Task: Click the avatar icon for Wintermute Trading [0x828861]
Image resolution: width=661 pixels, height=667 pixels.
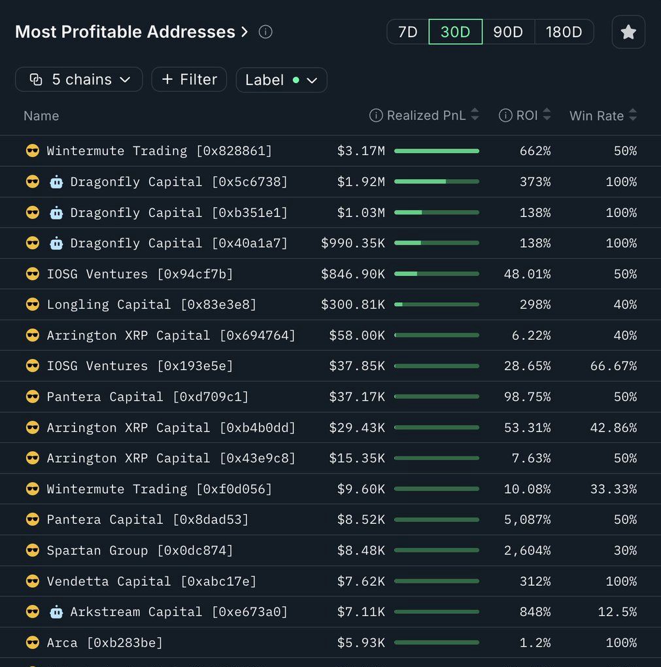Action: [33, 150]
